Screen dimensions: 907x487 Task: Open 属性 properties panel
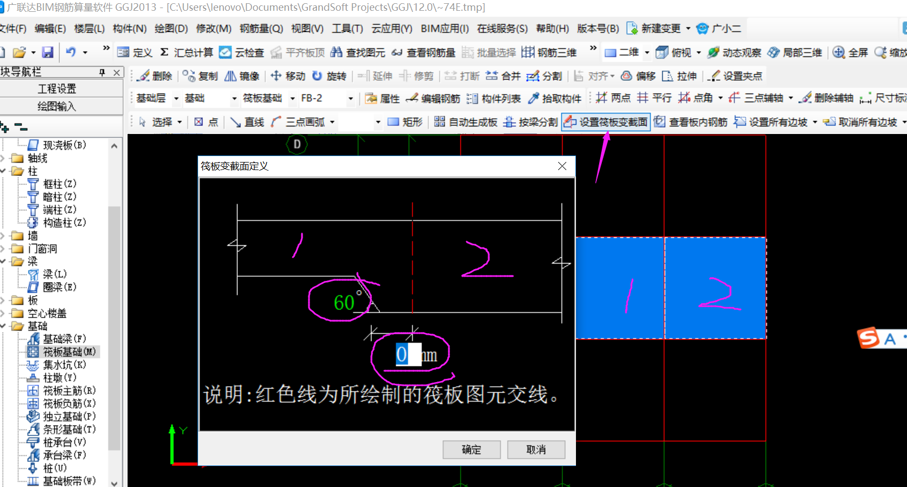[x=382, y=98]
